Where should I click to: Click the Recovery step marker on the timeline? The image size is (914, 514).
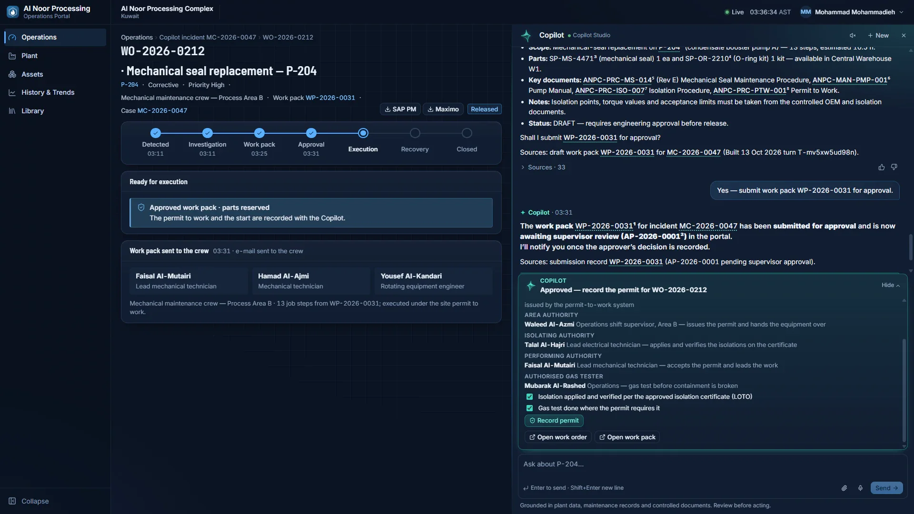pyautogui.click(x=415, y=133)
